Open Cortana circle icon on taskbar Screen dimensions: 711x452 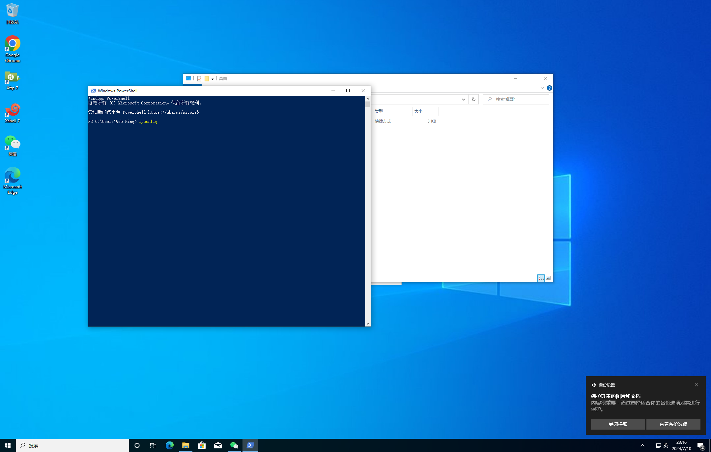point(137,445)
